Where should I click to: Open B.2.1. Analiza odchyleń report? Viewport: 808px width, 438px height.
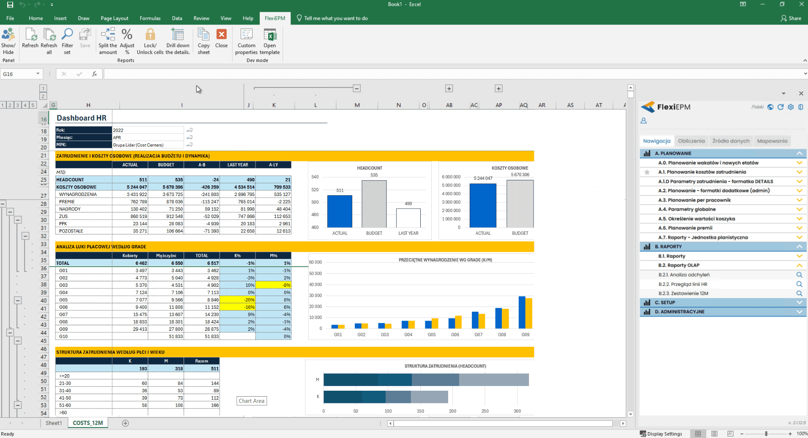[x=684, y=275]
